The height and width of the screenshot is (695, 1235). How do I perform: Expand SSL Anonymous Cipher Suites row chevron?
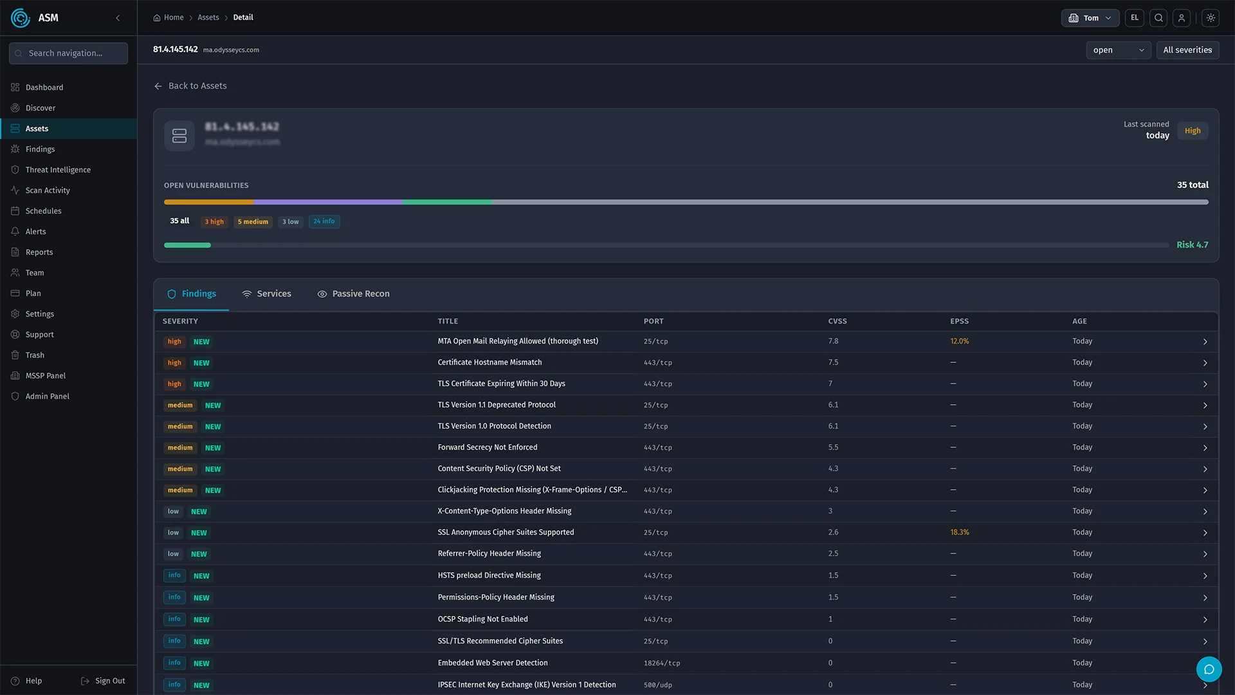click(1205, 533)
